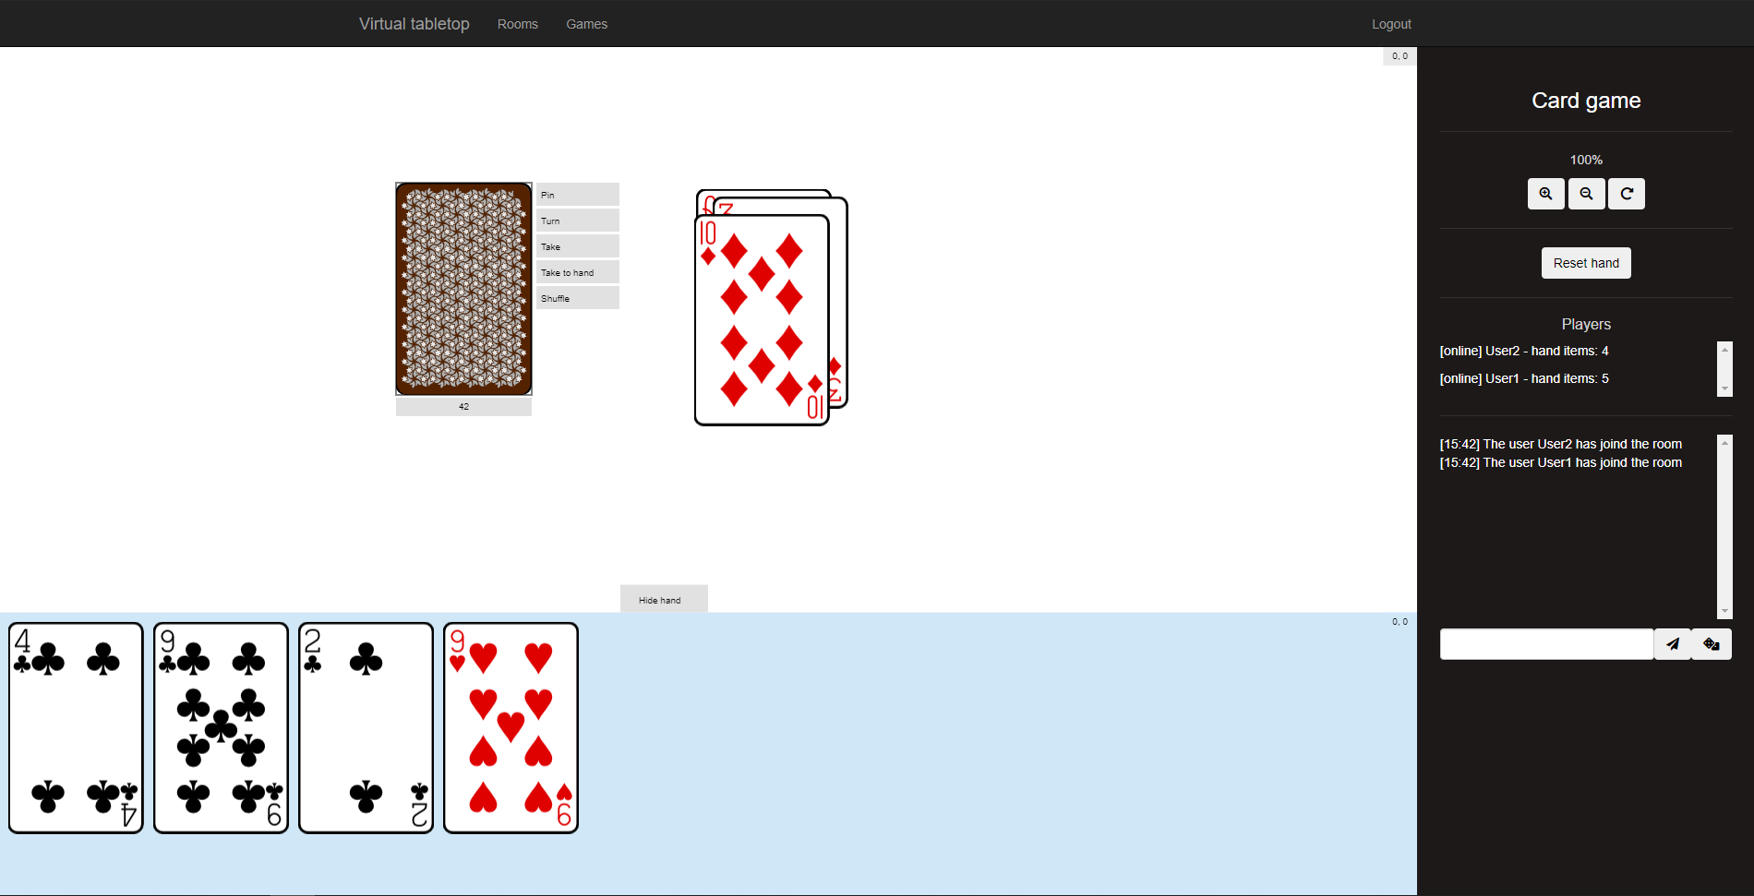Screen dimensions: 1754x896
Task: Choose Turn from deck context menu
Action: coord(577,221)
